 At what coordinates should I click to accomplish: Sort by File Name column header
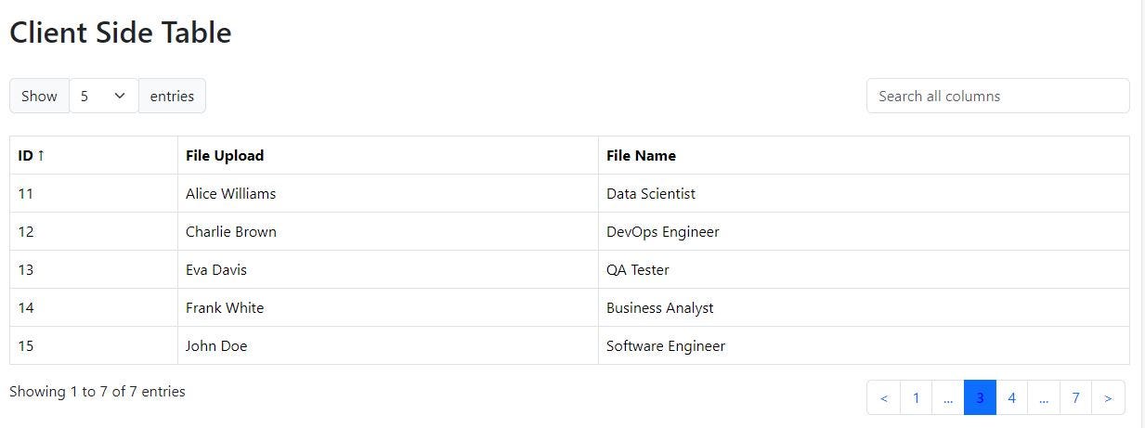641,156
